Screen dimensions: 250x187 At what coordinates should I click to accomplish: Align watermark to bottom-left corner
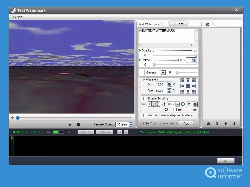click(182, 91)
